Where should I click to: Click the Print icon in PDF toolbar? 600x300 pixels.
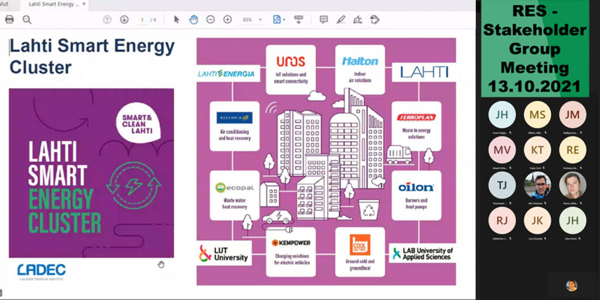pos(9,19)
